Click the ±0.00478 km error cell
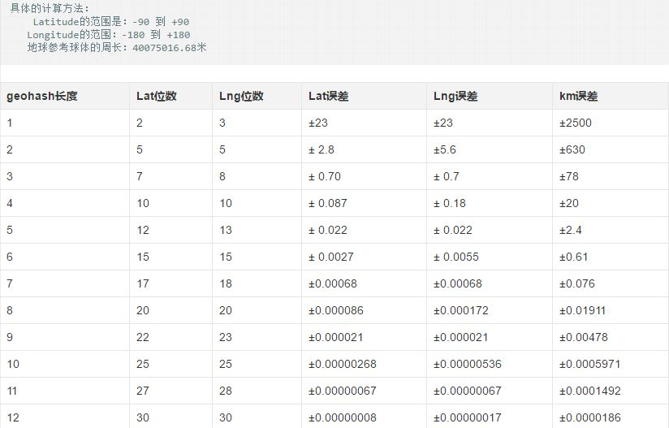Image resolution: width=669 pixels, height=428 pixels. pyautogui.click(x=583, y=337)
